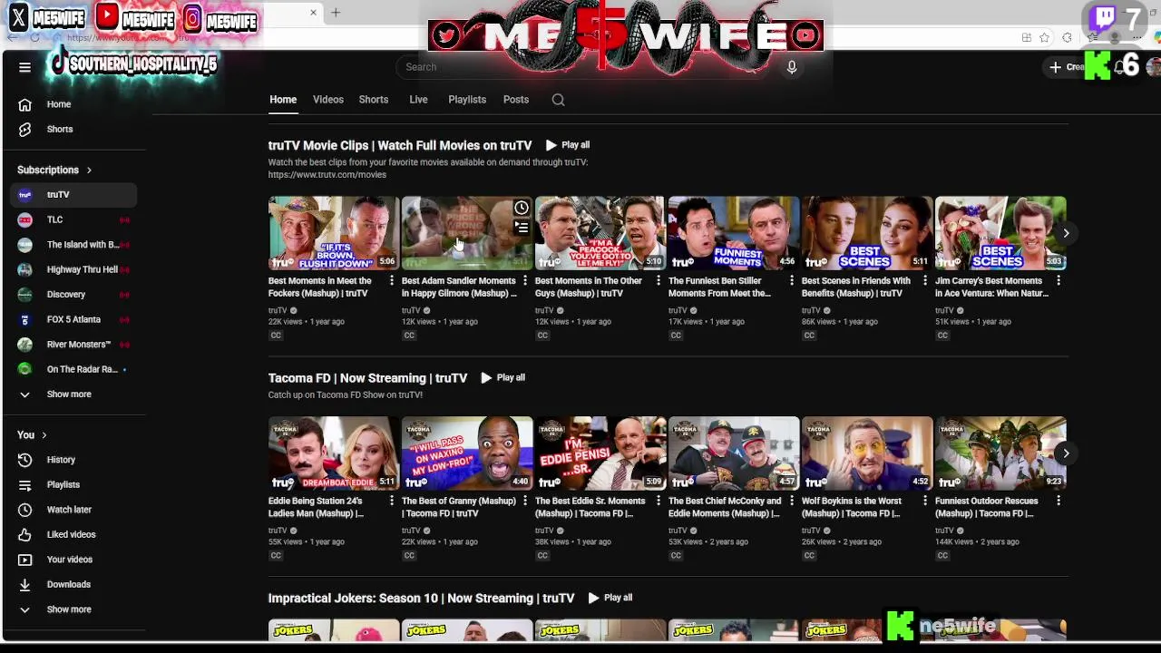
Task: Open the truTV Movie Clips playlist title
Action: [x=400, y=145]
